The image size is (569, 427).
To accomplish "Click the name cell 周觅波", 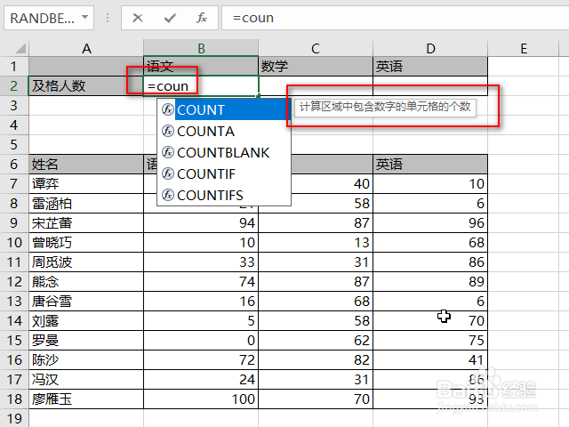I will (x=86, y=262).
